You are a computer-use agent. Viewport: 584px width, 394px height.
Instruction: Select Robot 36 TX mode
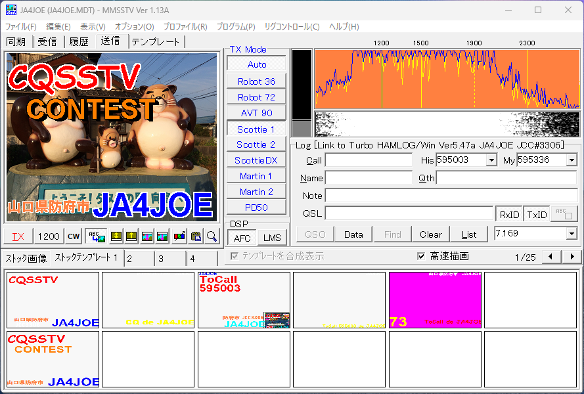click(x=256, y=81)
